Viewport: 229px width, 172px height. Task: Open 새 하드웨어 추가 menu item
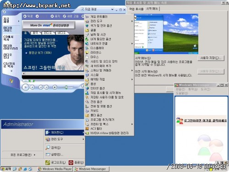point(109,66)
